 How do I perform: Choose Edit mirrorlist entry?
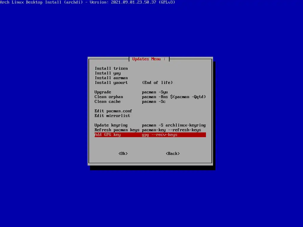(x=112, y=116)
